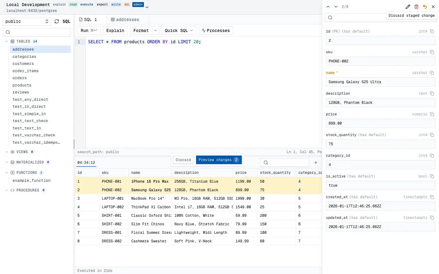439x274 pixels.
Task: Click the Discard button
Action: (x=183, y=160)
